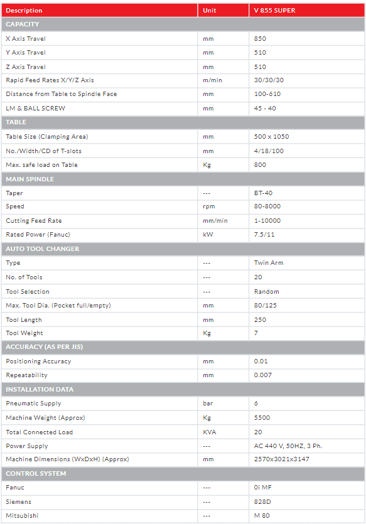The width and height of the screenshot is (366, 524).
Task: Click the Siemens 828D control value
Action: pos(262,502)
